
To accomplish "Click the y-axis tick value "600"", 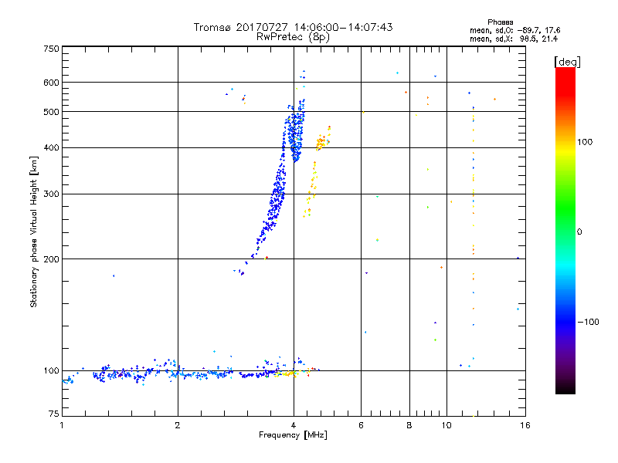I will point(51,83).
